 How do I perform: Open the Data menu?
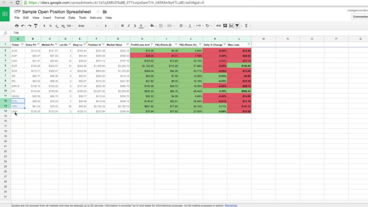pyautogui.click(x=72, y=18)
